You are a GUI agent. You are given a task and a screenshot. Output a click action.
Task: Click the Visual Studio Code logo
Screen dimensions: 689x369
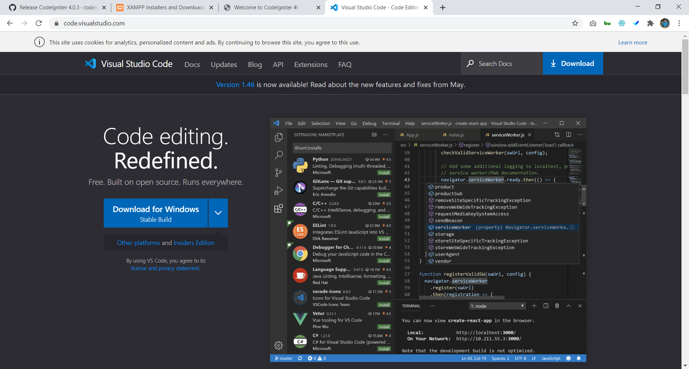[x=90, y=64]
